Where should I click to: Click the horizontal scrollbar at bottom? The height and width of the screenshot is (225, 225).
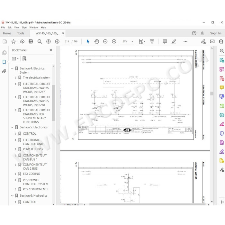pos(147,205)
